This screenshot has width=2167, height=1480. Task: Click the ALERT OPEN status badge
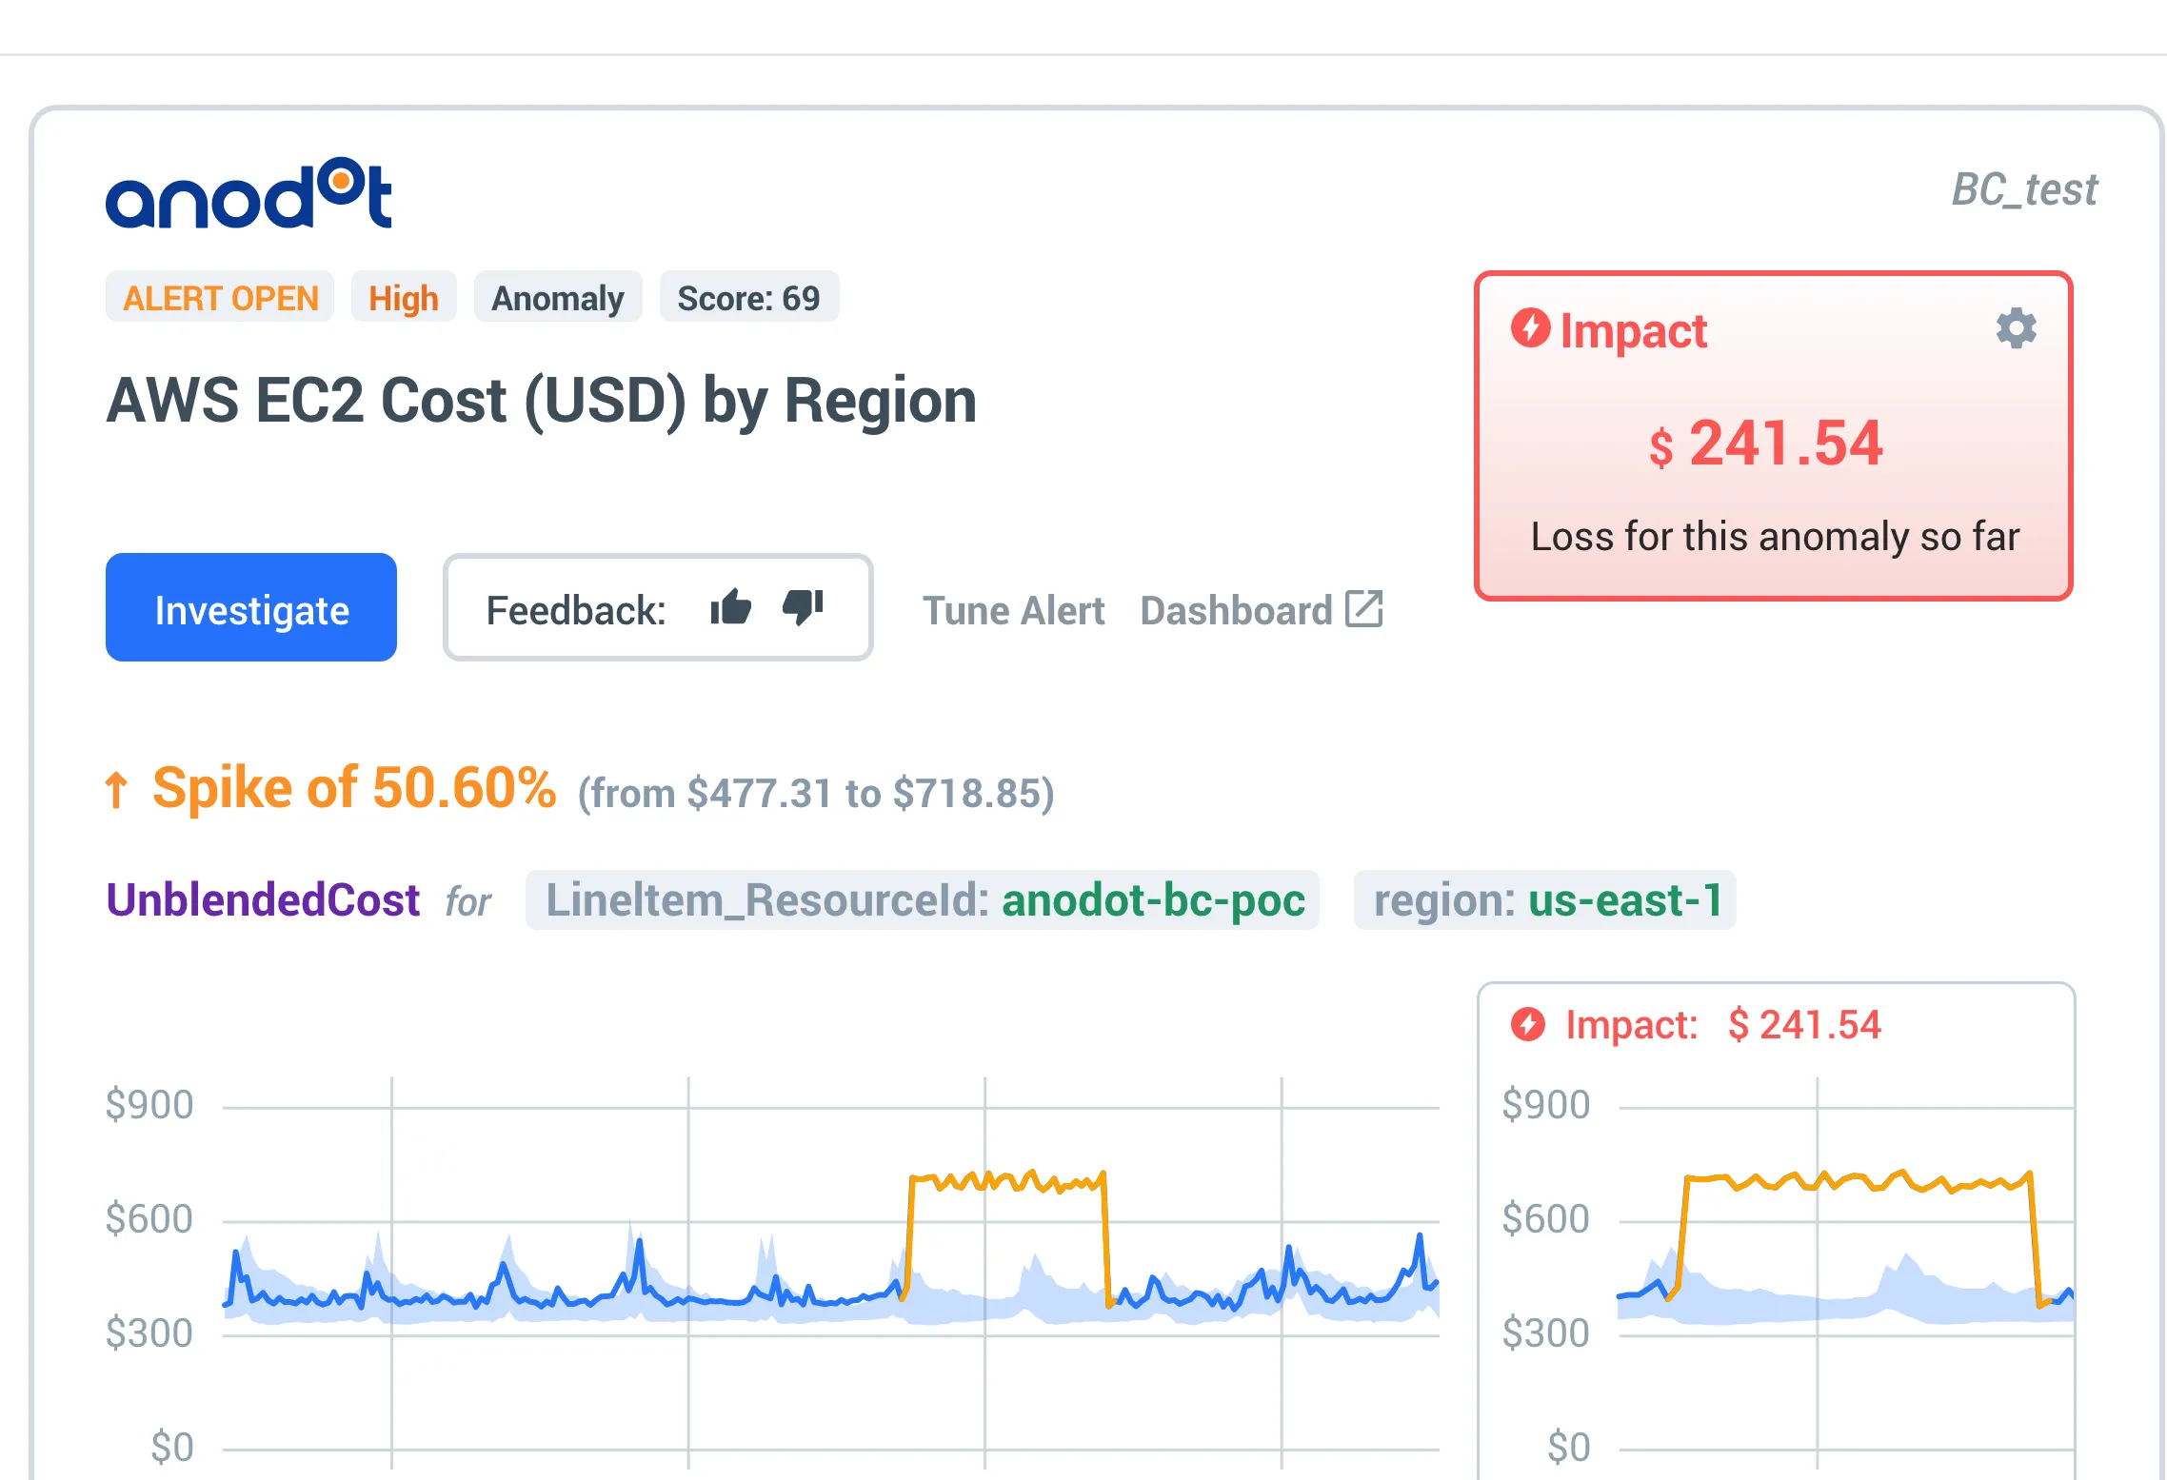220,298
